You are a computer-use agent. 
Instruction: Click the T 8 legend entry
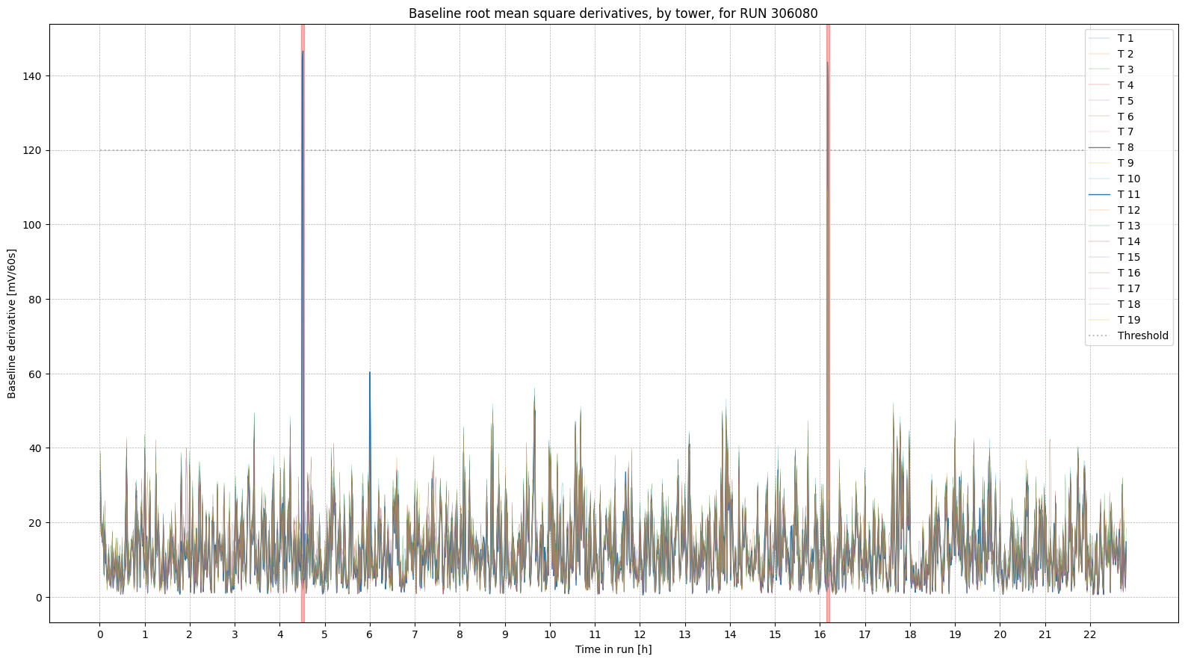pyautogui.click(x=1125, y=147)
